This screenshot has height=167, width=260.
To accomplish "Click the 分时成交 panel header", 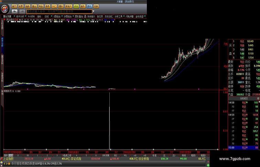I will point(244,98).
